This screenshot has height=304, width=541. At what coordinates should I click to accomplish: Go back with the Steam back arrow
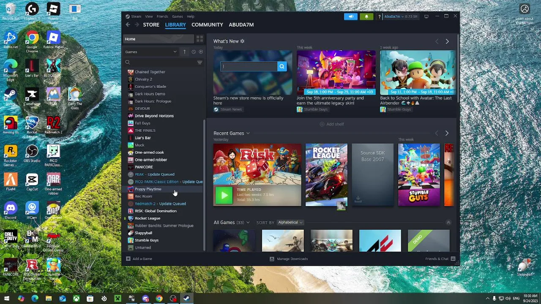[128, 25]
